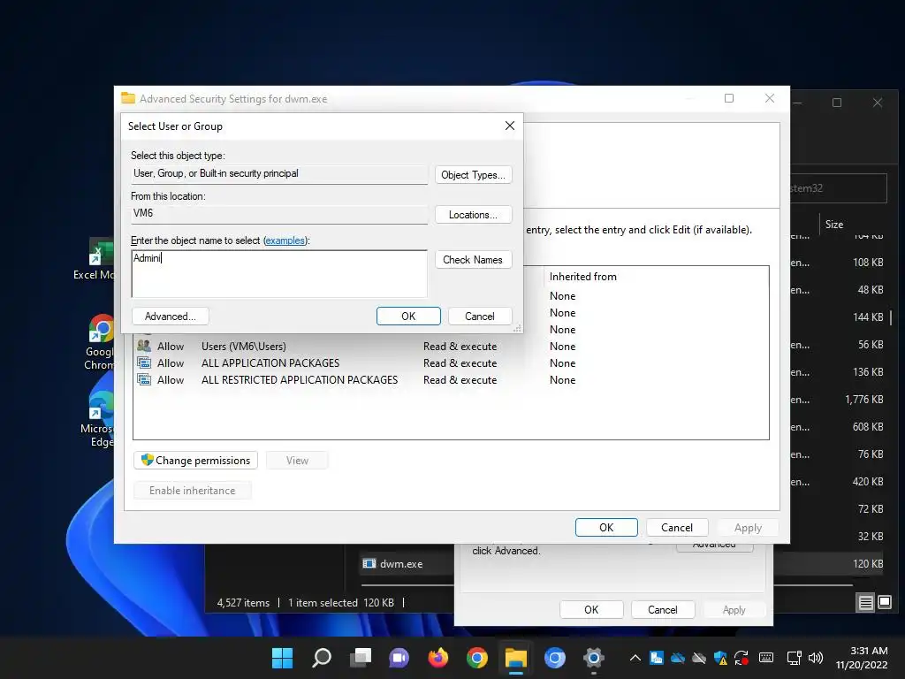Click the Read & execute access for Users
This screenshot has width=905, height=679.
click(x=460, y=347)
